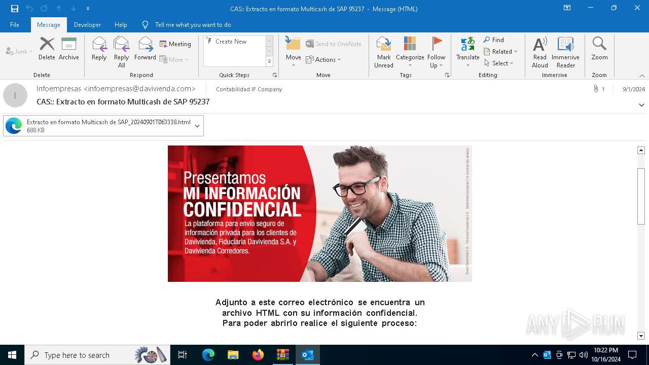Open Customize Quick Access Toolbar dropdown
The height and width of the screenshot is (365, 649).
88,9
